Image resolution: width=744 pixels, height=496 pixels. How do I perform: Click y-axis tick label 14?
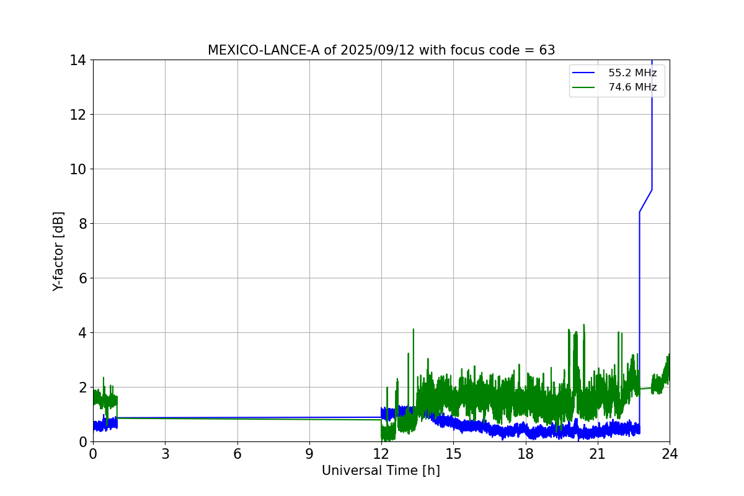pos(77,60)
